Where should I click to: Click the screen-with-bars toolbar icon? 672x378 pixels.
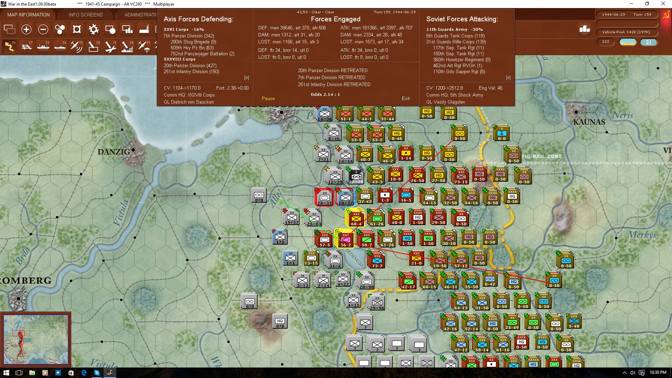127,29
